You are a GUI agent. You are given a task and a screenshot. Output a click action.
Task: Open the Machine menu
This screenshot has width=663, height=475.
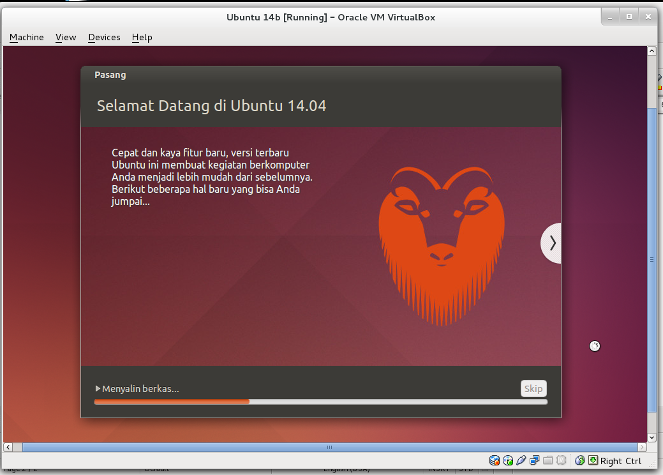click(x=26, y=37)
